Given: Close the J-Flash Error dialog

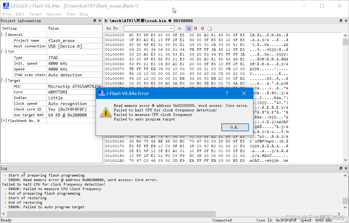Looking at the screenshot, I should [x=244, y=93].
